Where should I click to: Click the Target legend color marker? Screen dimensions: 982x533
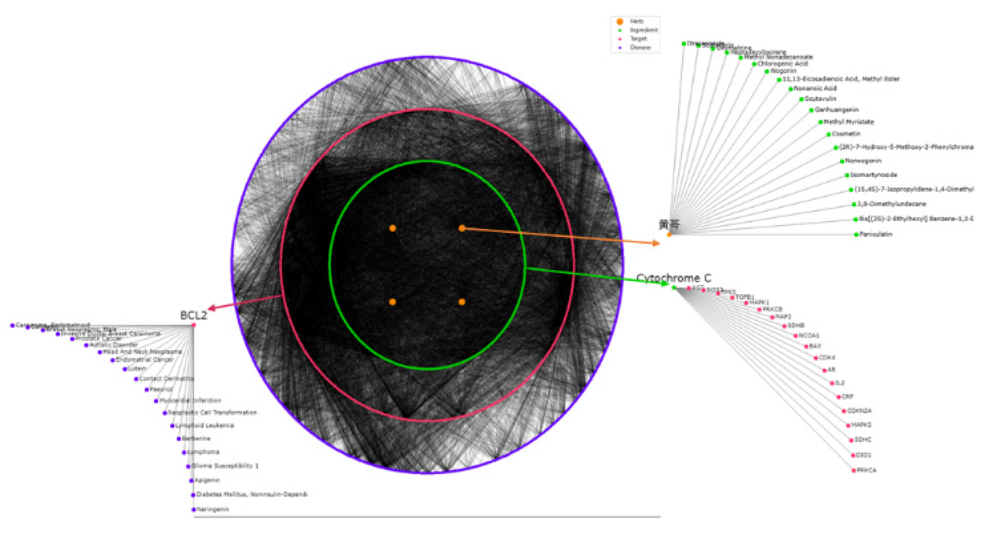(x=620, y=39)
